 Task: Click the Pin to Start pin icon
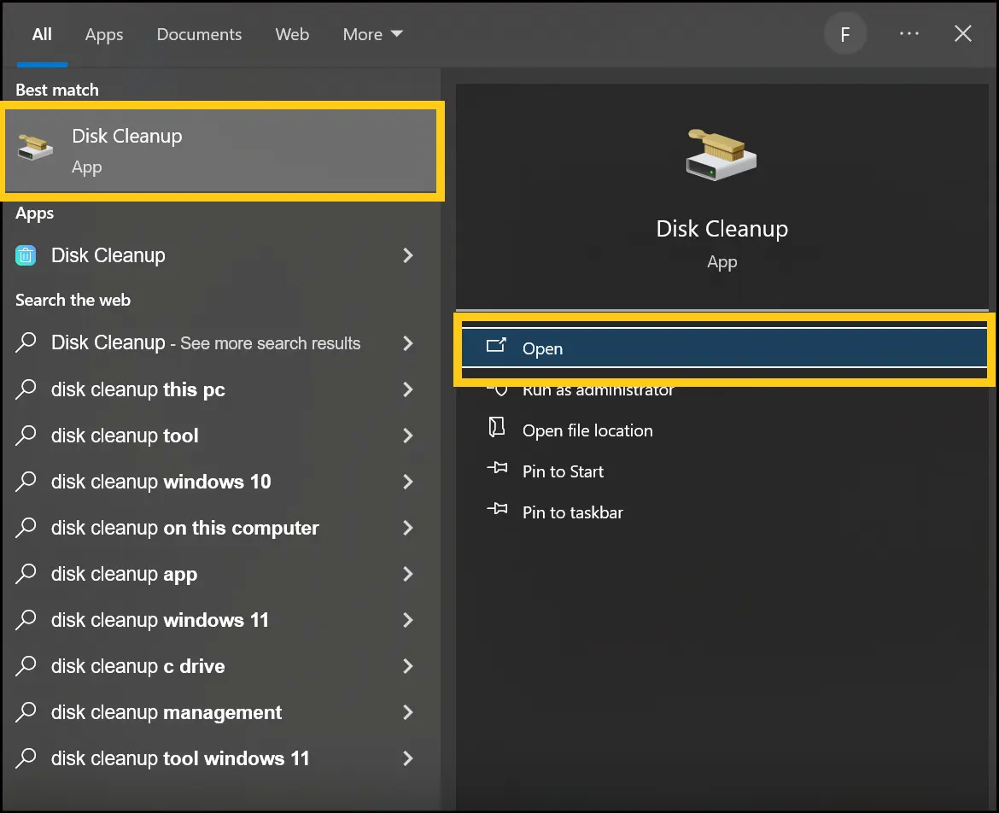pos(497,469)
